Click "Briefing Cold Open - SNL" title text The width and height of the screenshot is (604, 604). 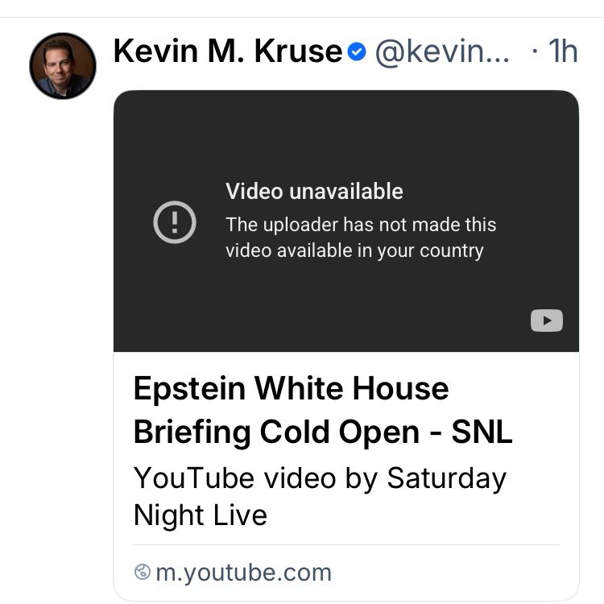[x=323, y=432]
